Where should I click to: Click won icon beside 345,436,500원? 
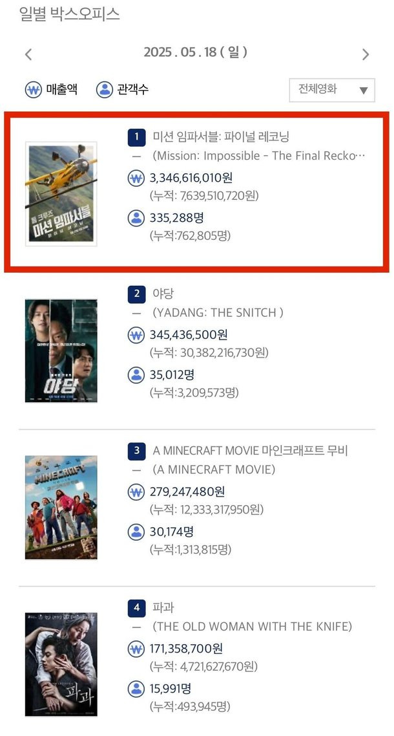pos(136,335)
